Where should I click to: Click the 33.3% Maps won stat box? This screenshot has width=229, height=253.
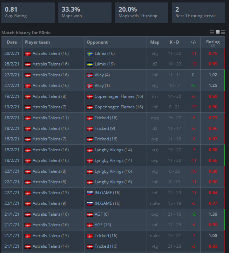85,13
